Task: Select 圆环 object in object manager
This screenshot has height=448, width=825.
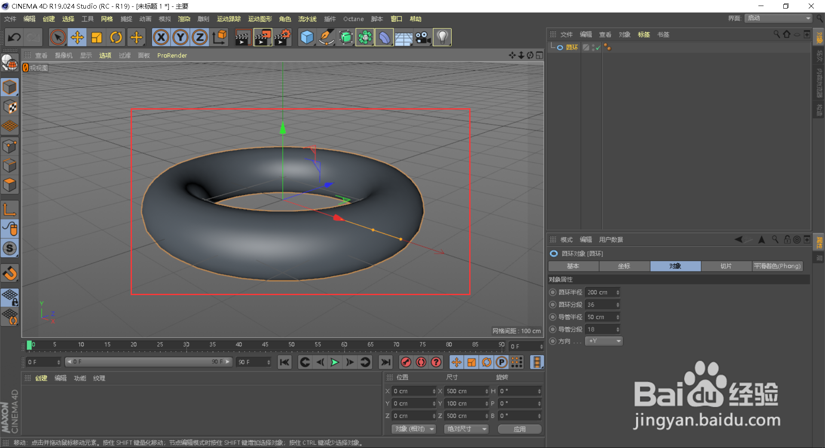Action: click(x=572, y=48)
